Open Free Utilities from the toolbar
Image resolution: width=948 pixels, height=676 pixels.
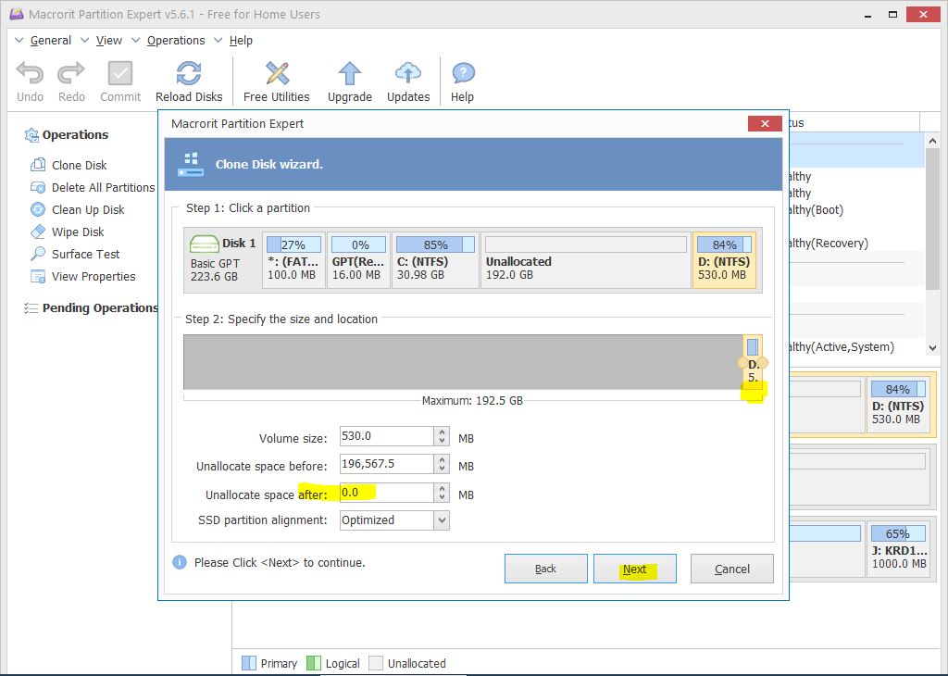276,74
